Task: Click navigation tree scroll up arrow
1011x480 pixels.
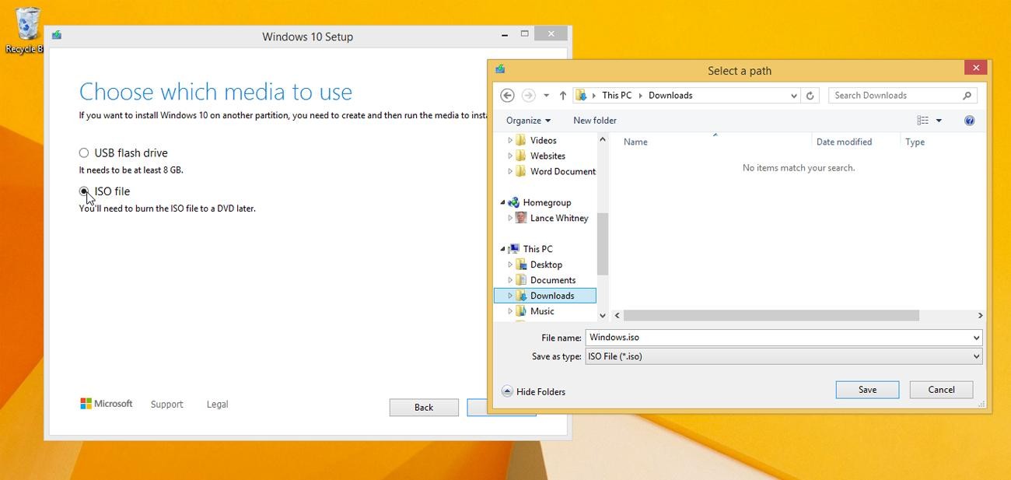Action: (x=602, y=140)
